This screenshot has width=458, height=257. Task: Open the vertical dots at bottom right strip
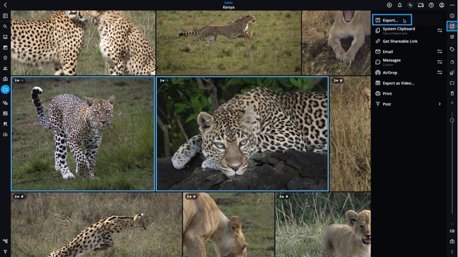(452, 252)
